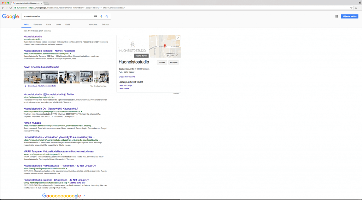Open the Google apps grid
Image resolution: width=362 pixels, height=200 pixels.
pyautogui.click(x=337, y=16)
